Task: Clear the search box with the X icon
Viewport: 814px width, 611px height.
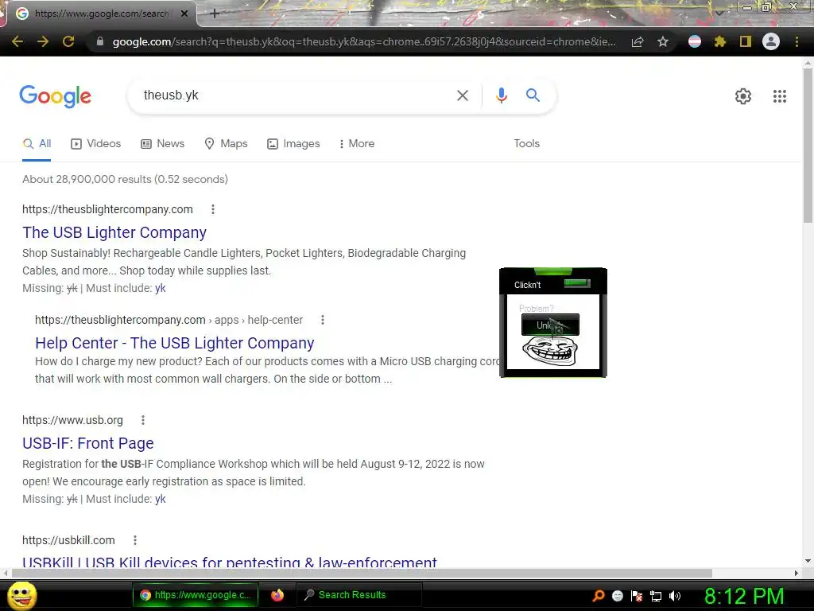Action: (462, 95)
